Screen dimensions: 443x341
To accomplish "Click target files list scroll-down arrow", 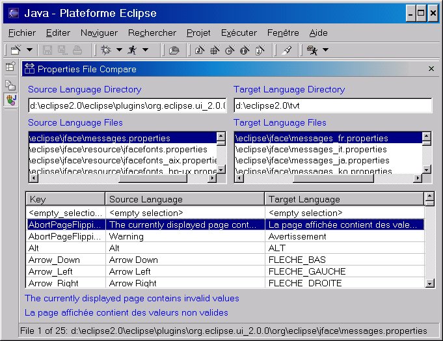I will pyautogui.click(x=427, y=169).
